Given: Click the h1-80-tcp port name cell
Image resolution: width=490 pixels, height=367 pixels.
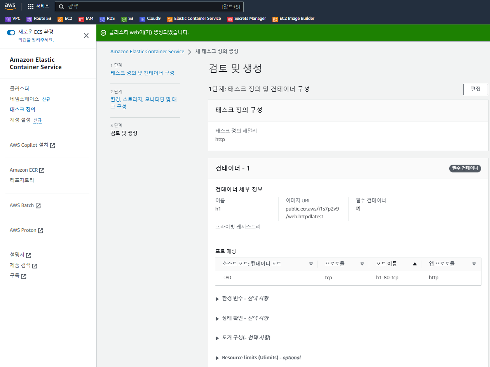Looking at the screenshot, I should pos(387,278).
